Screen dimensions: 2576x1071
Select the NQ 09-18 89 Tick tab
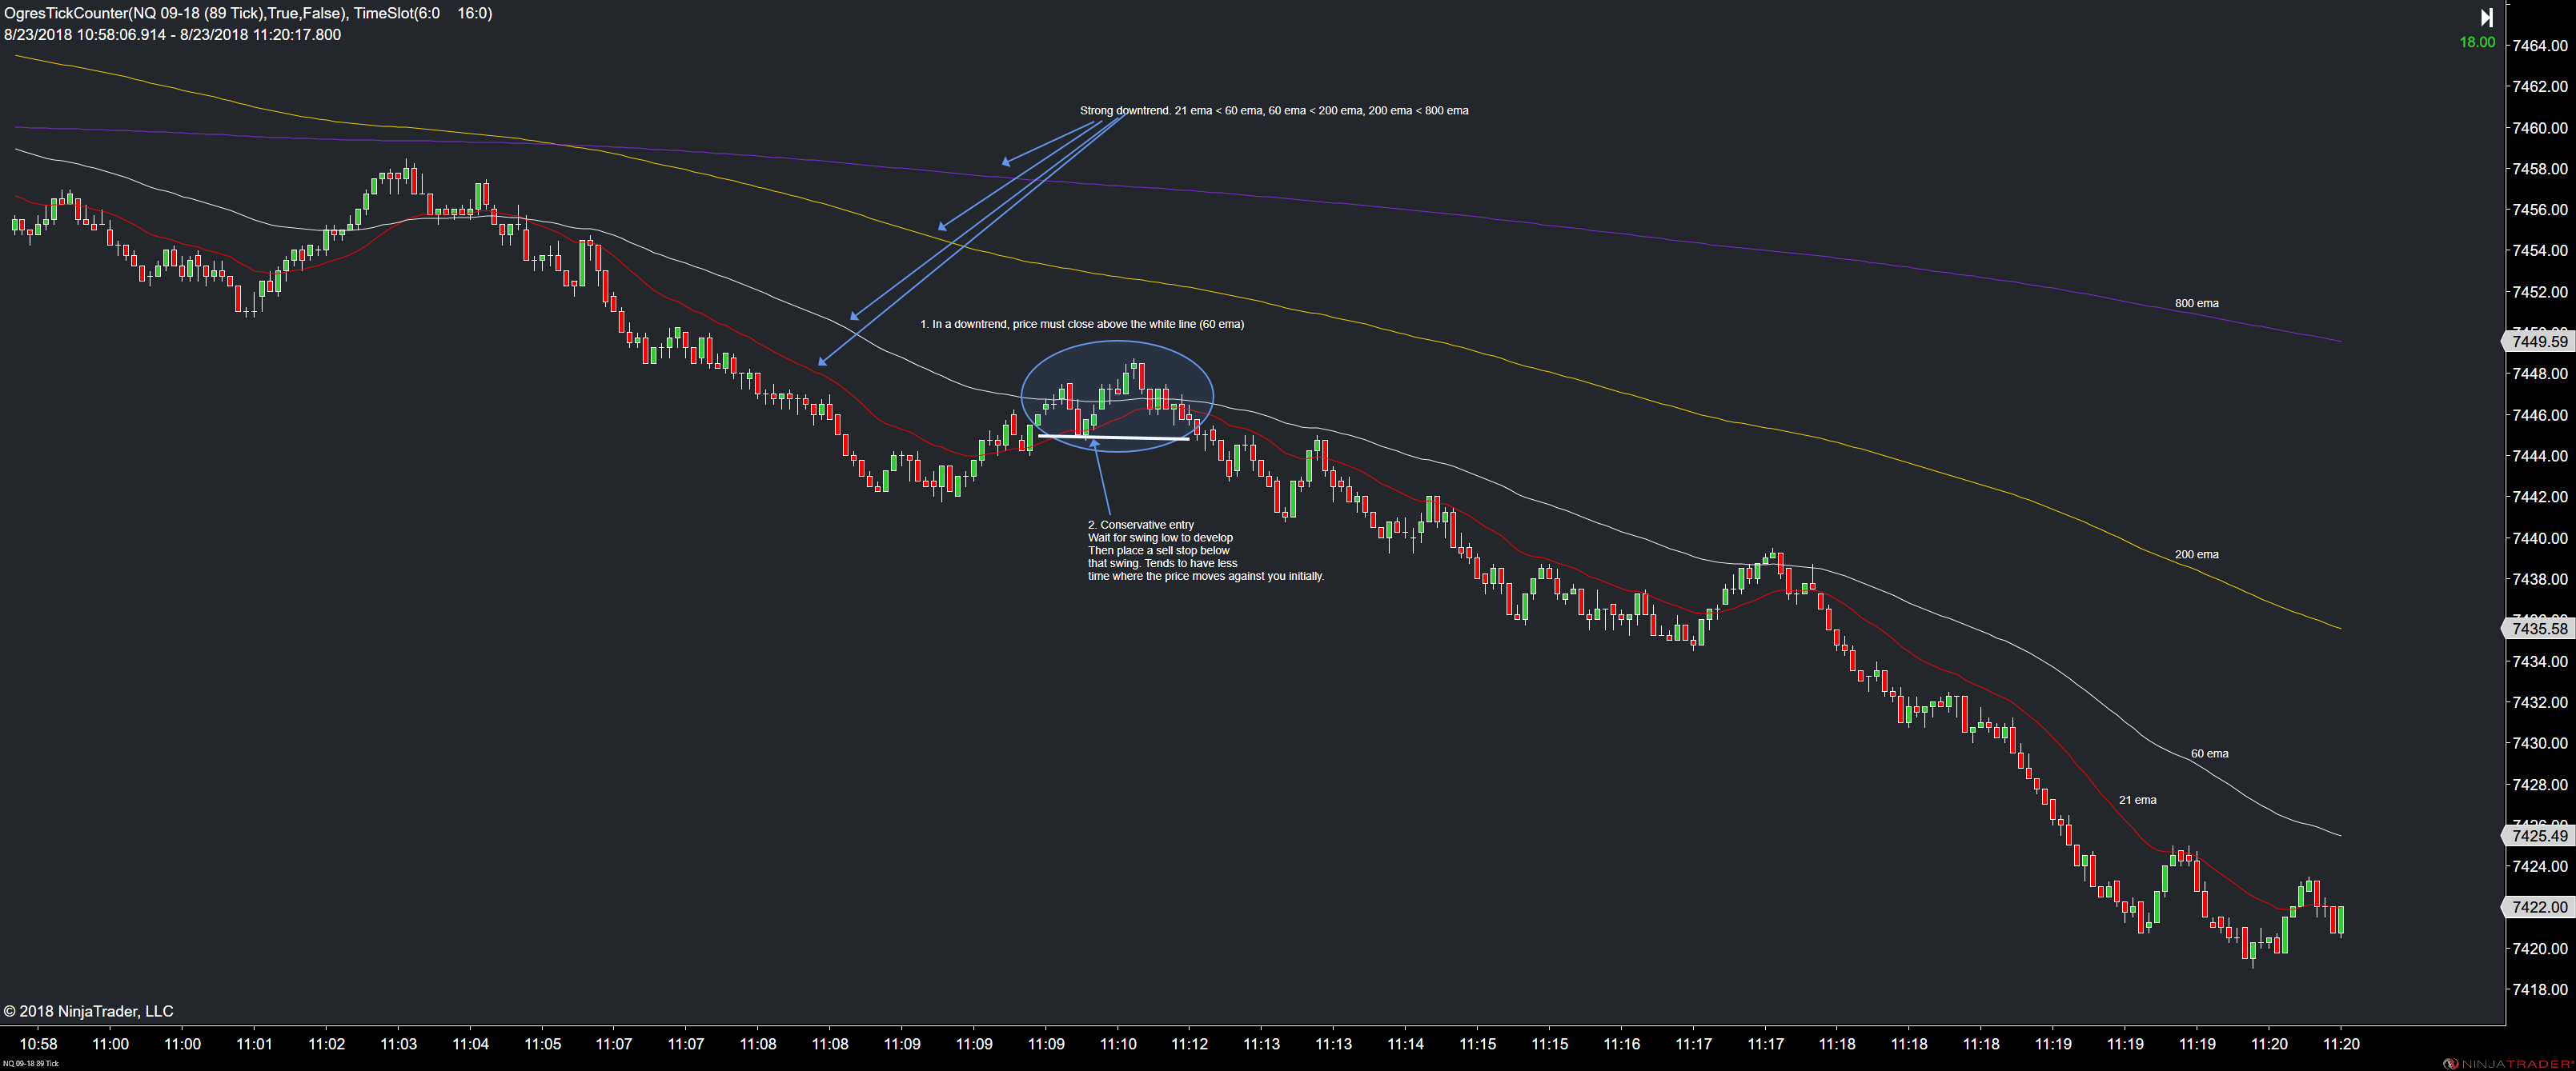click(x=30, y=1063)
